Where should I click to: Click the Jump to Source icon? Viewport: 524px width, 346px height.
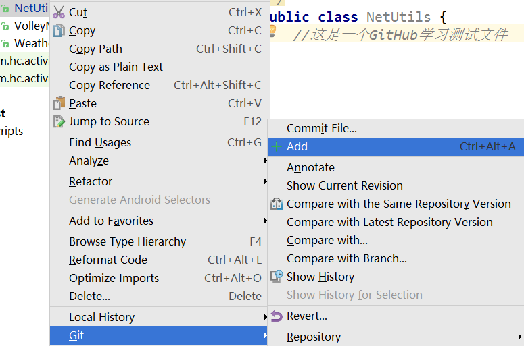[x=59, y=121]
